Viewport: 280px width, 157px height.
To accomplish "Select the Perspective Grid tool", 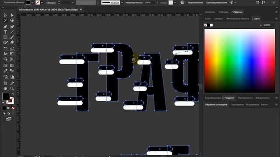I will [x=12, y=59].
